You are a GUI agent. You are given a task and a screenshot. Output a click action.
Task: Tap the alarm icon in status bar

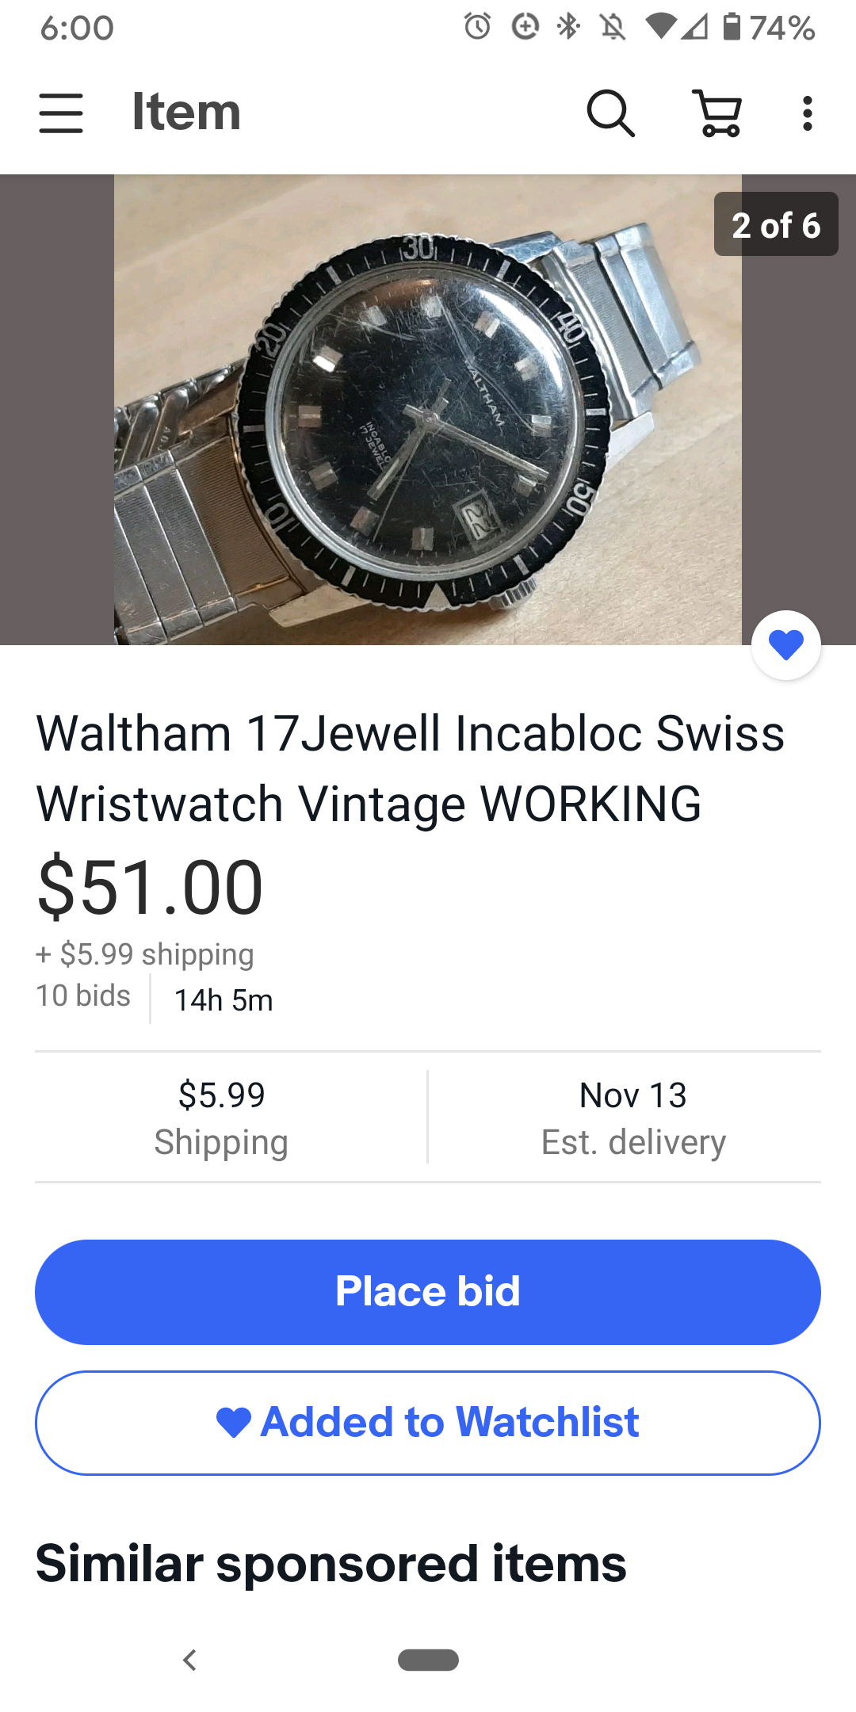point(477,27)
